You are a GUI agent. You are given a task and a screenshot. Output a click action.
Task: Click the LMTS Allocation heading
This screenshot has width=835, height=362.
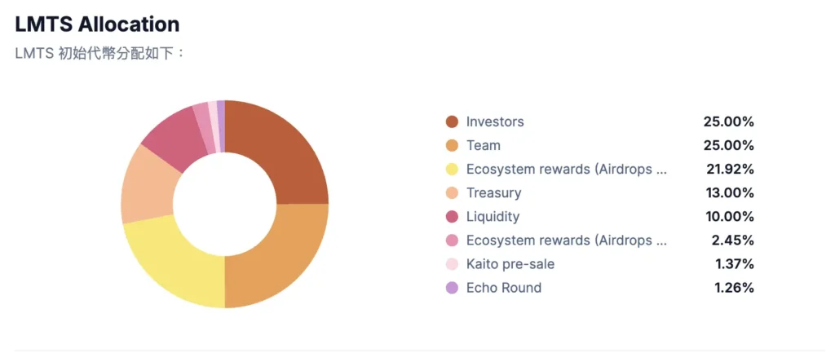point(97,24)
